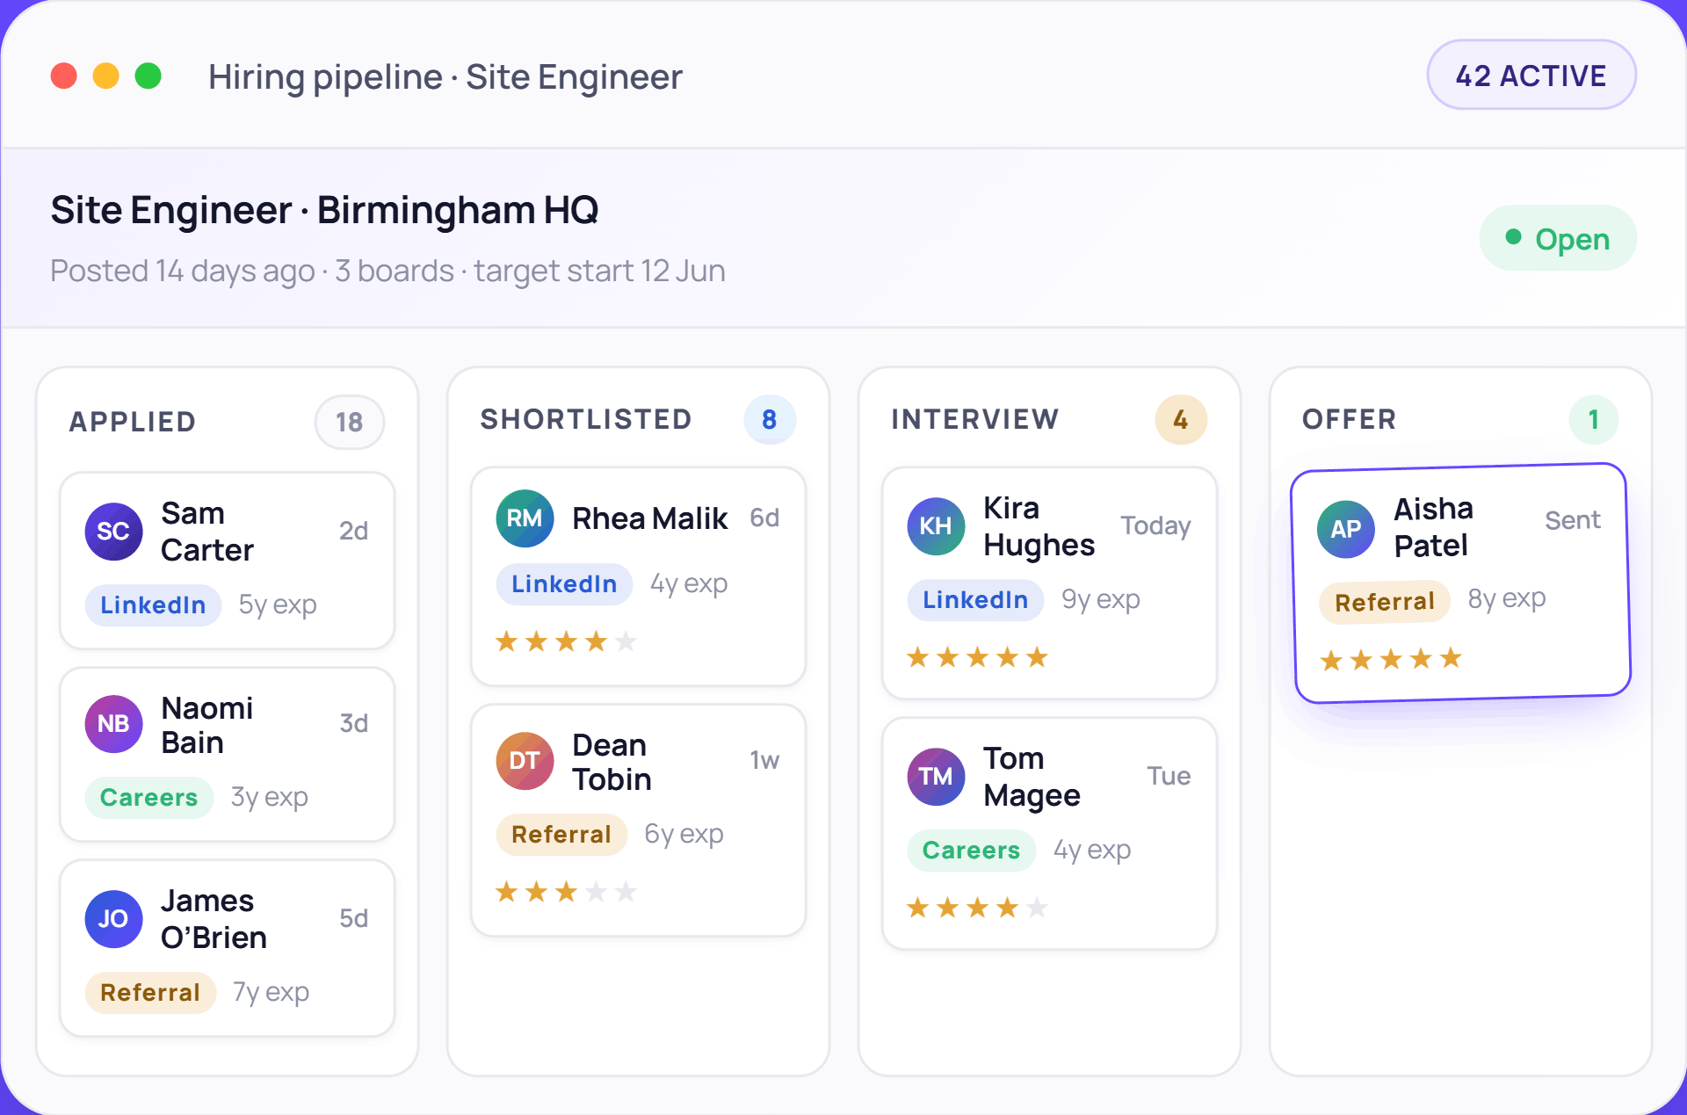Select the Shortlisted count badge 8
The height and width of the screenshot is (1115, 1687).
(x=770, y=420)
